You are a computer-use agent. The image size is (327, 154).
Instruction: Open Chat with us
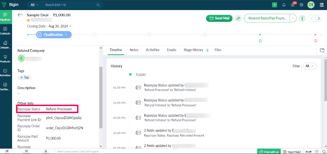click(x=269, y=152)
